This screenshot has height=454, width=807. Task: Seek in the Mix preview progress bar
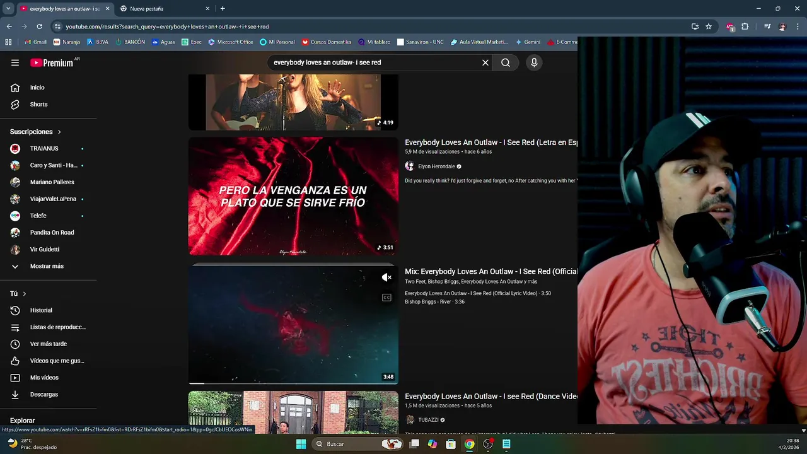293,383
